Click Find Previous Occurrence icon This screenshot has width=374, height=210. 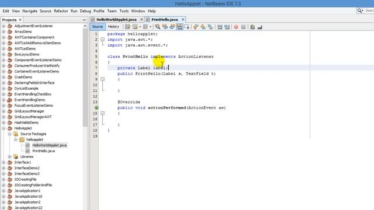pyautogui.click(x=165, y=27)
